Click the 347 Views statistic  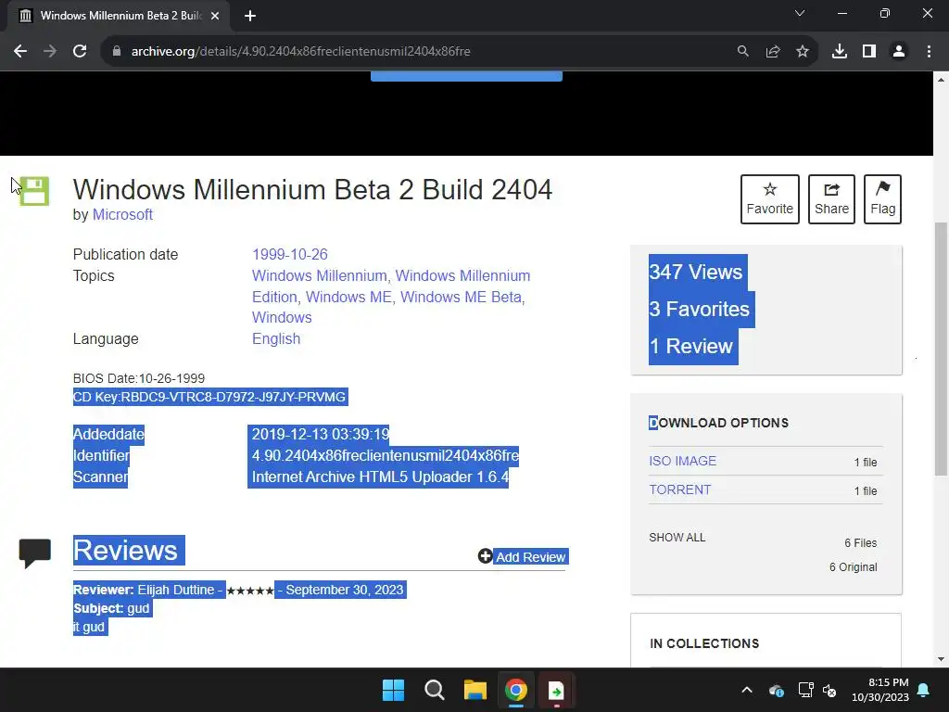coord(696,273)
